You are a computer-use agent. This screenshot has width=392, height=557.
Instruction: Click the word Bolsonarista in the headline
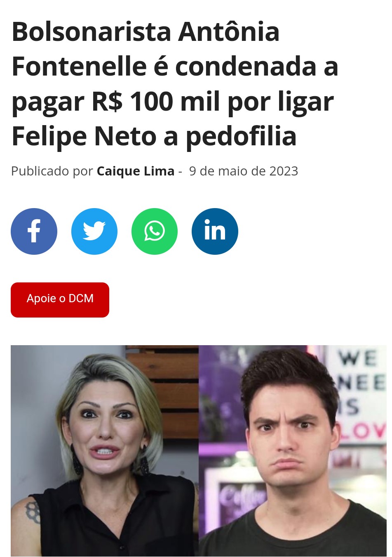(92, 32)
